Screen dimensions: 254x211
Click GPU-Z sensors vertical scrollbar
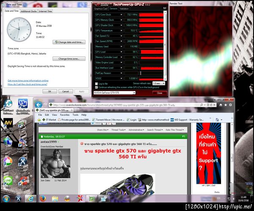click(165, 46)
